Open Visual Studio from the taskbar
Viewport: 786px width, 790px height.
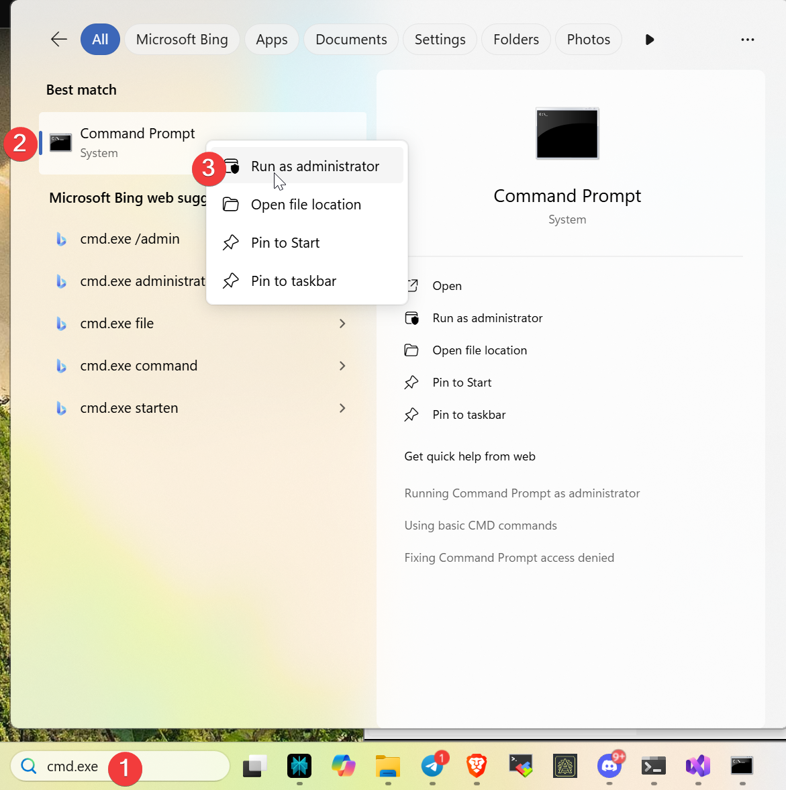(x=698, y=766)
